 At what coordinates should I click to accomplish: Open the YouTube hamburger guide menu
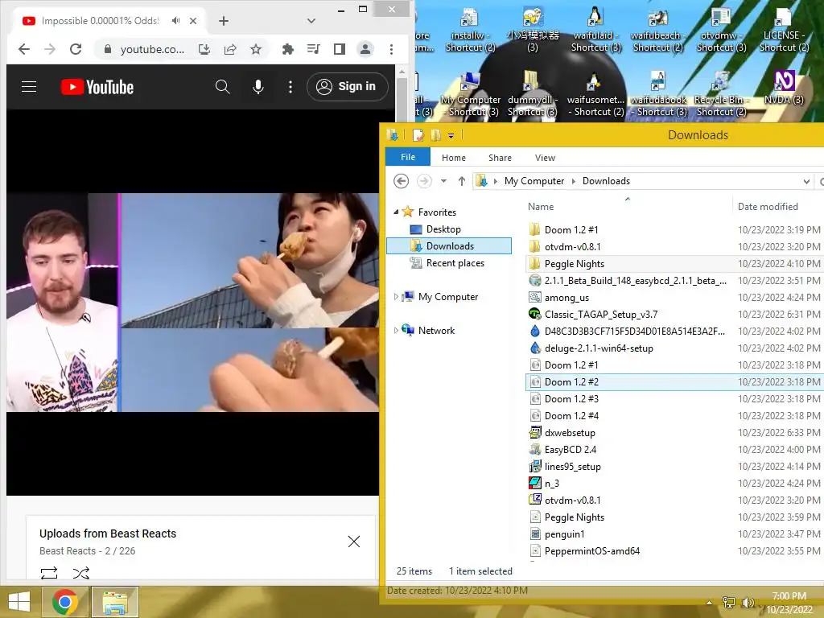pyautogui.click(x=29, y=87)
